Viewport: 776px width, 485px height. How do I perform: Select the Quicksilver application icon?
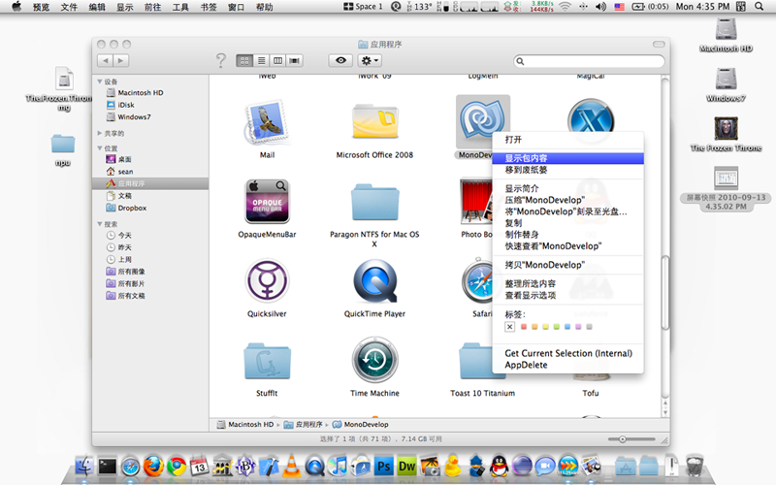(267, 280)
